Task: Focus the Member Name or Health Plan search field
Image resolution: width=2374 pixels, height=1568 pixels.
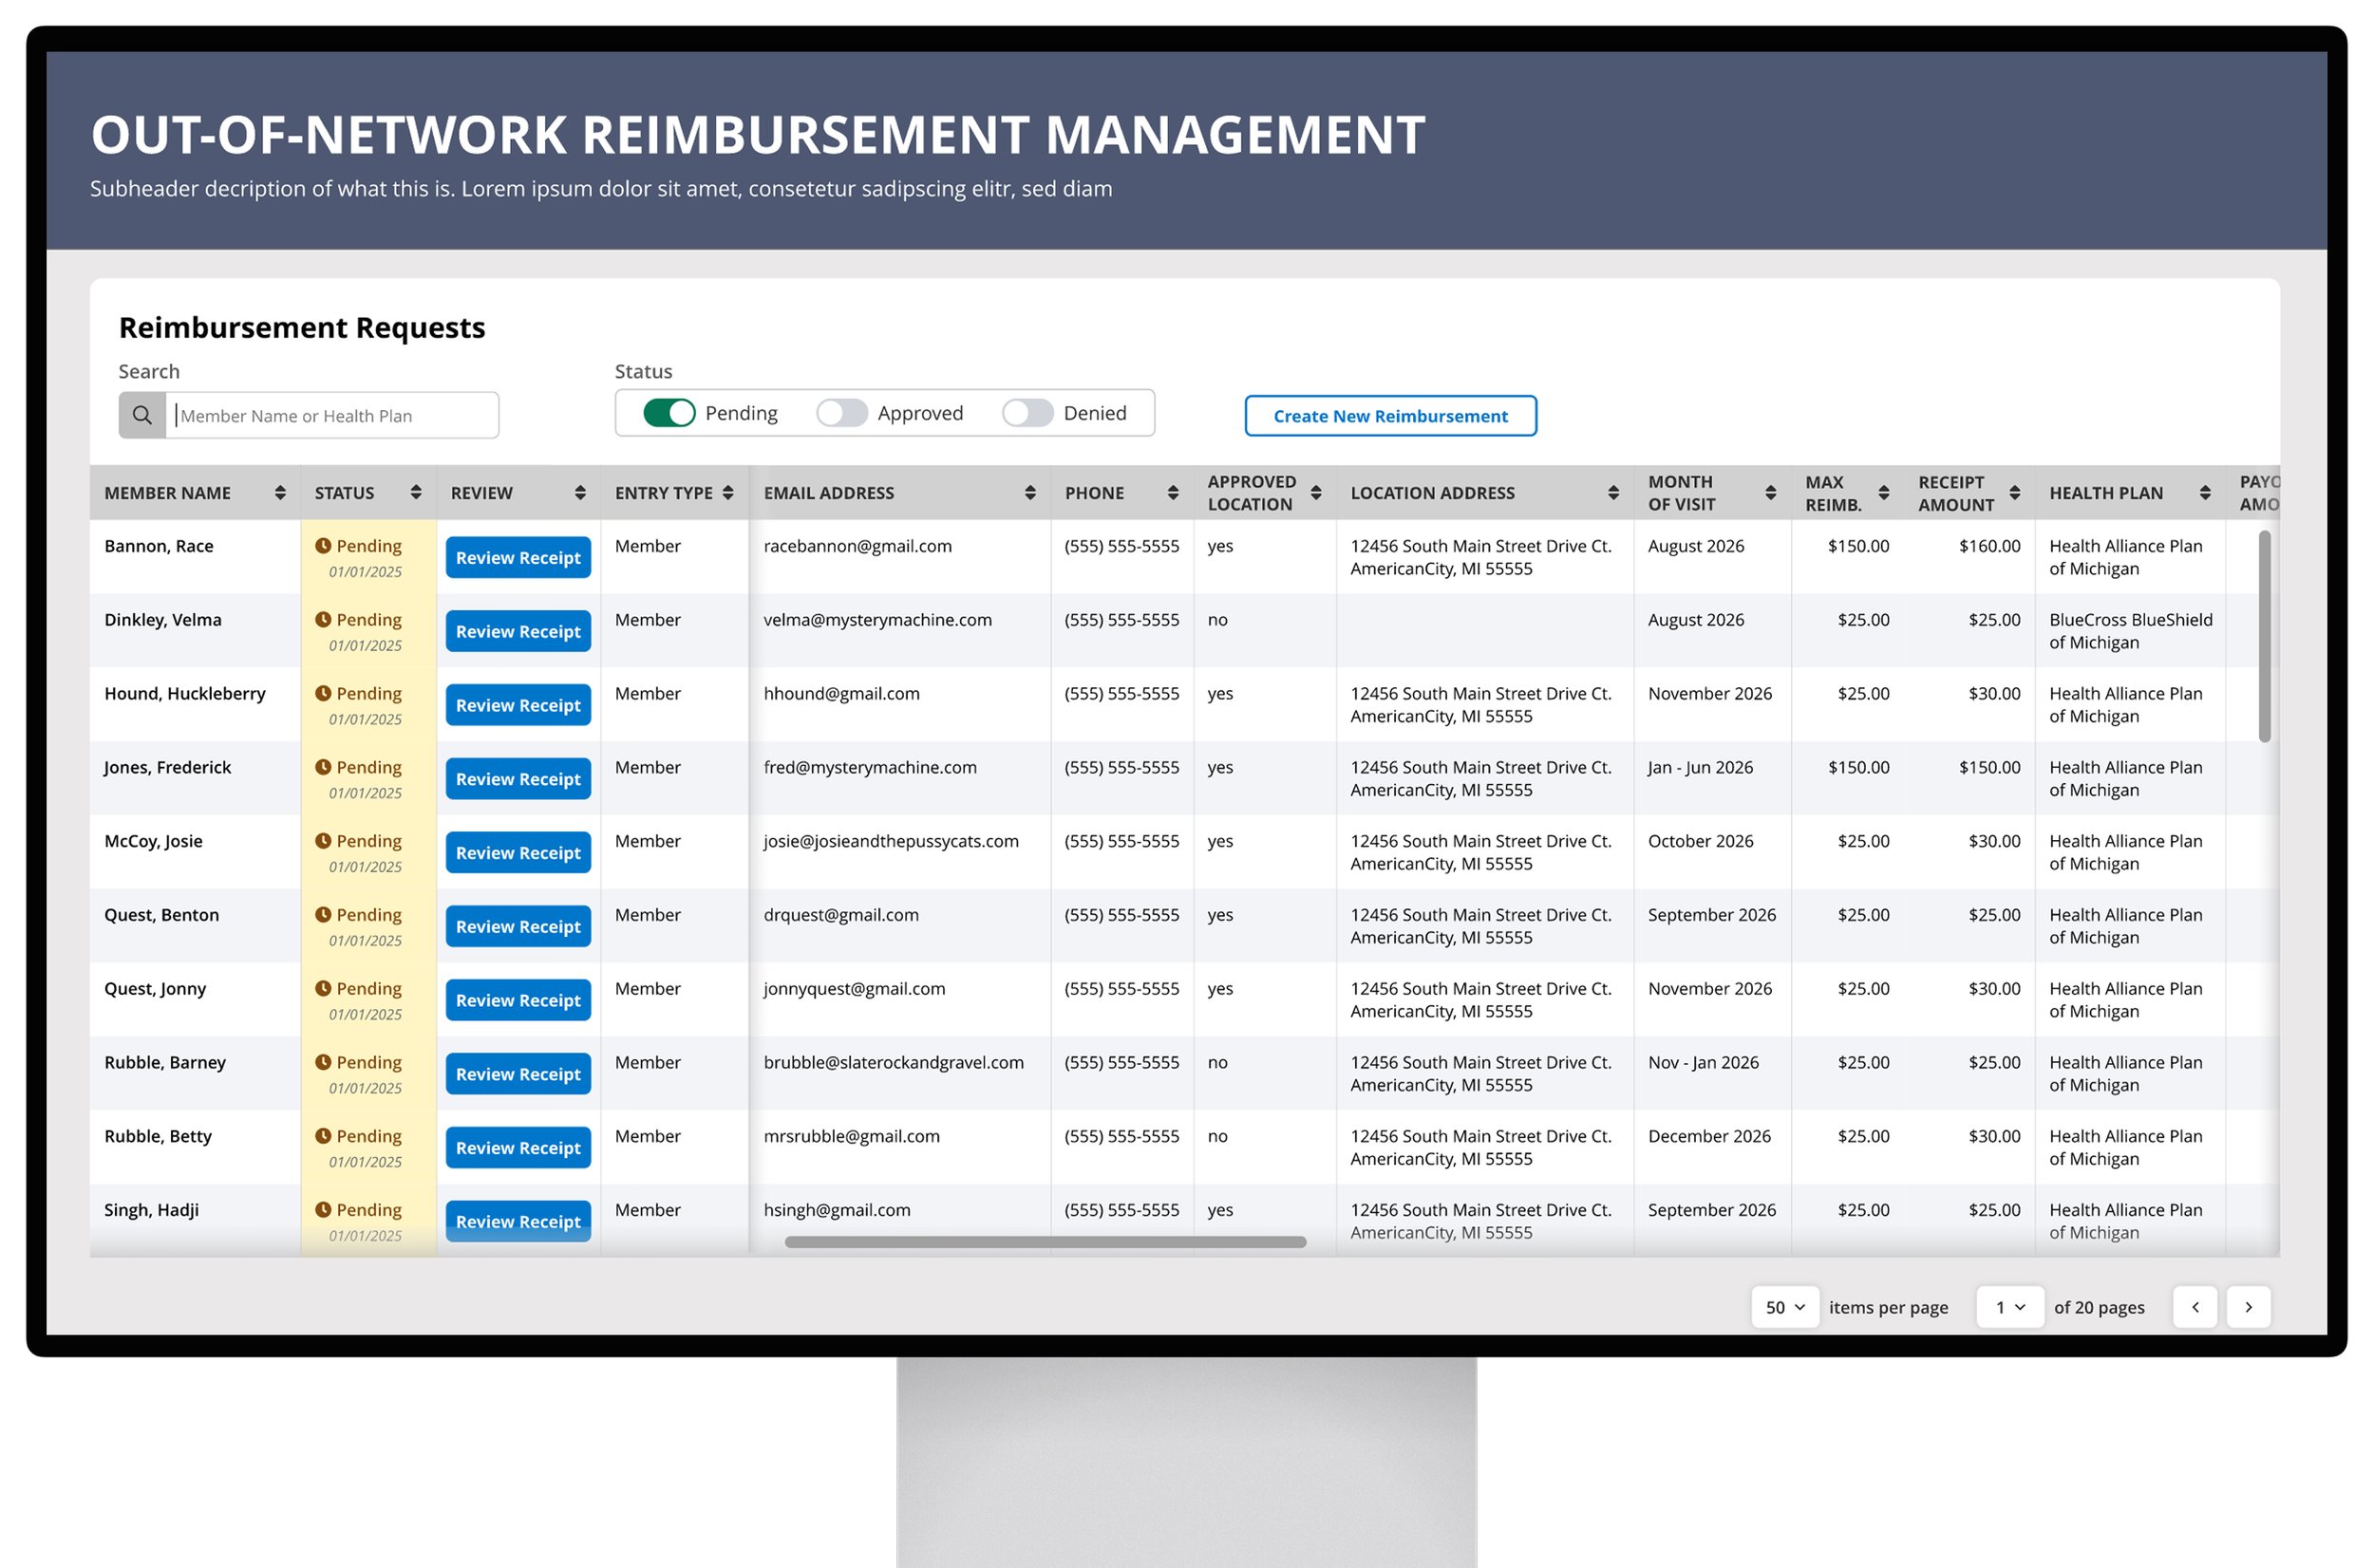Action: click(332, 415)
